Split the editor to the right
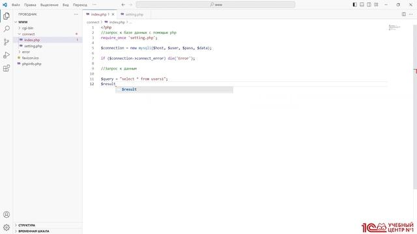Viewport: 417px width, 234px height. point(404,14)
